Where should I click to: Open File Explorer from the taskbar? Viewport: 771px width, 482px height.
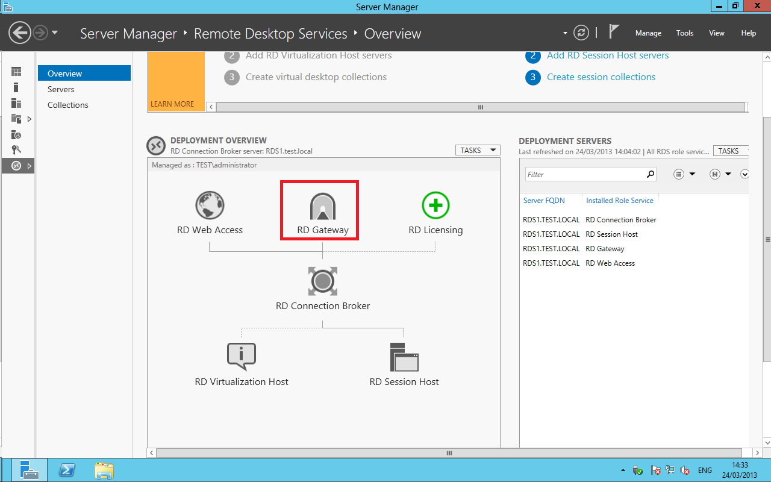coord(104,470)
